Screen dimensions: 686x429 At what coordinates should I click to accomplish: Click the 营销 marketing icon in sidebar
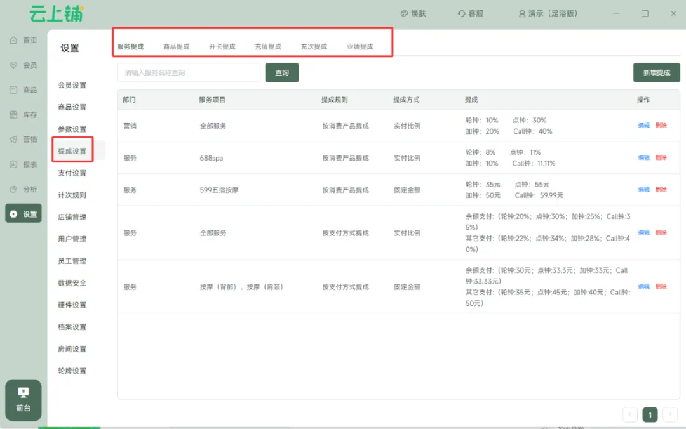[x=13, y=140]
